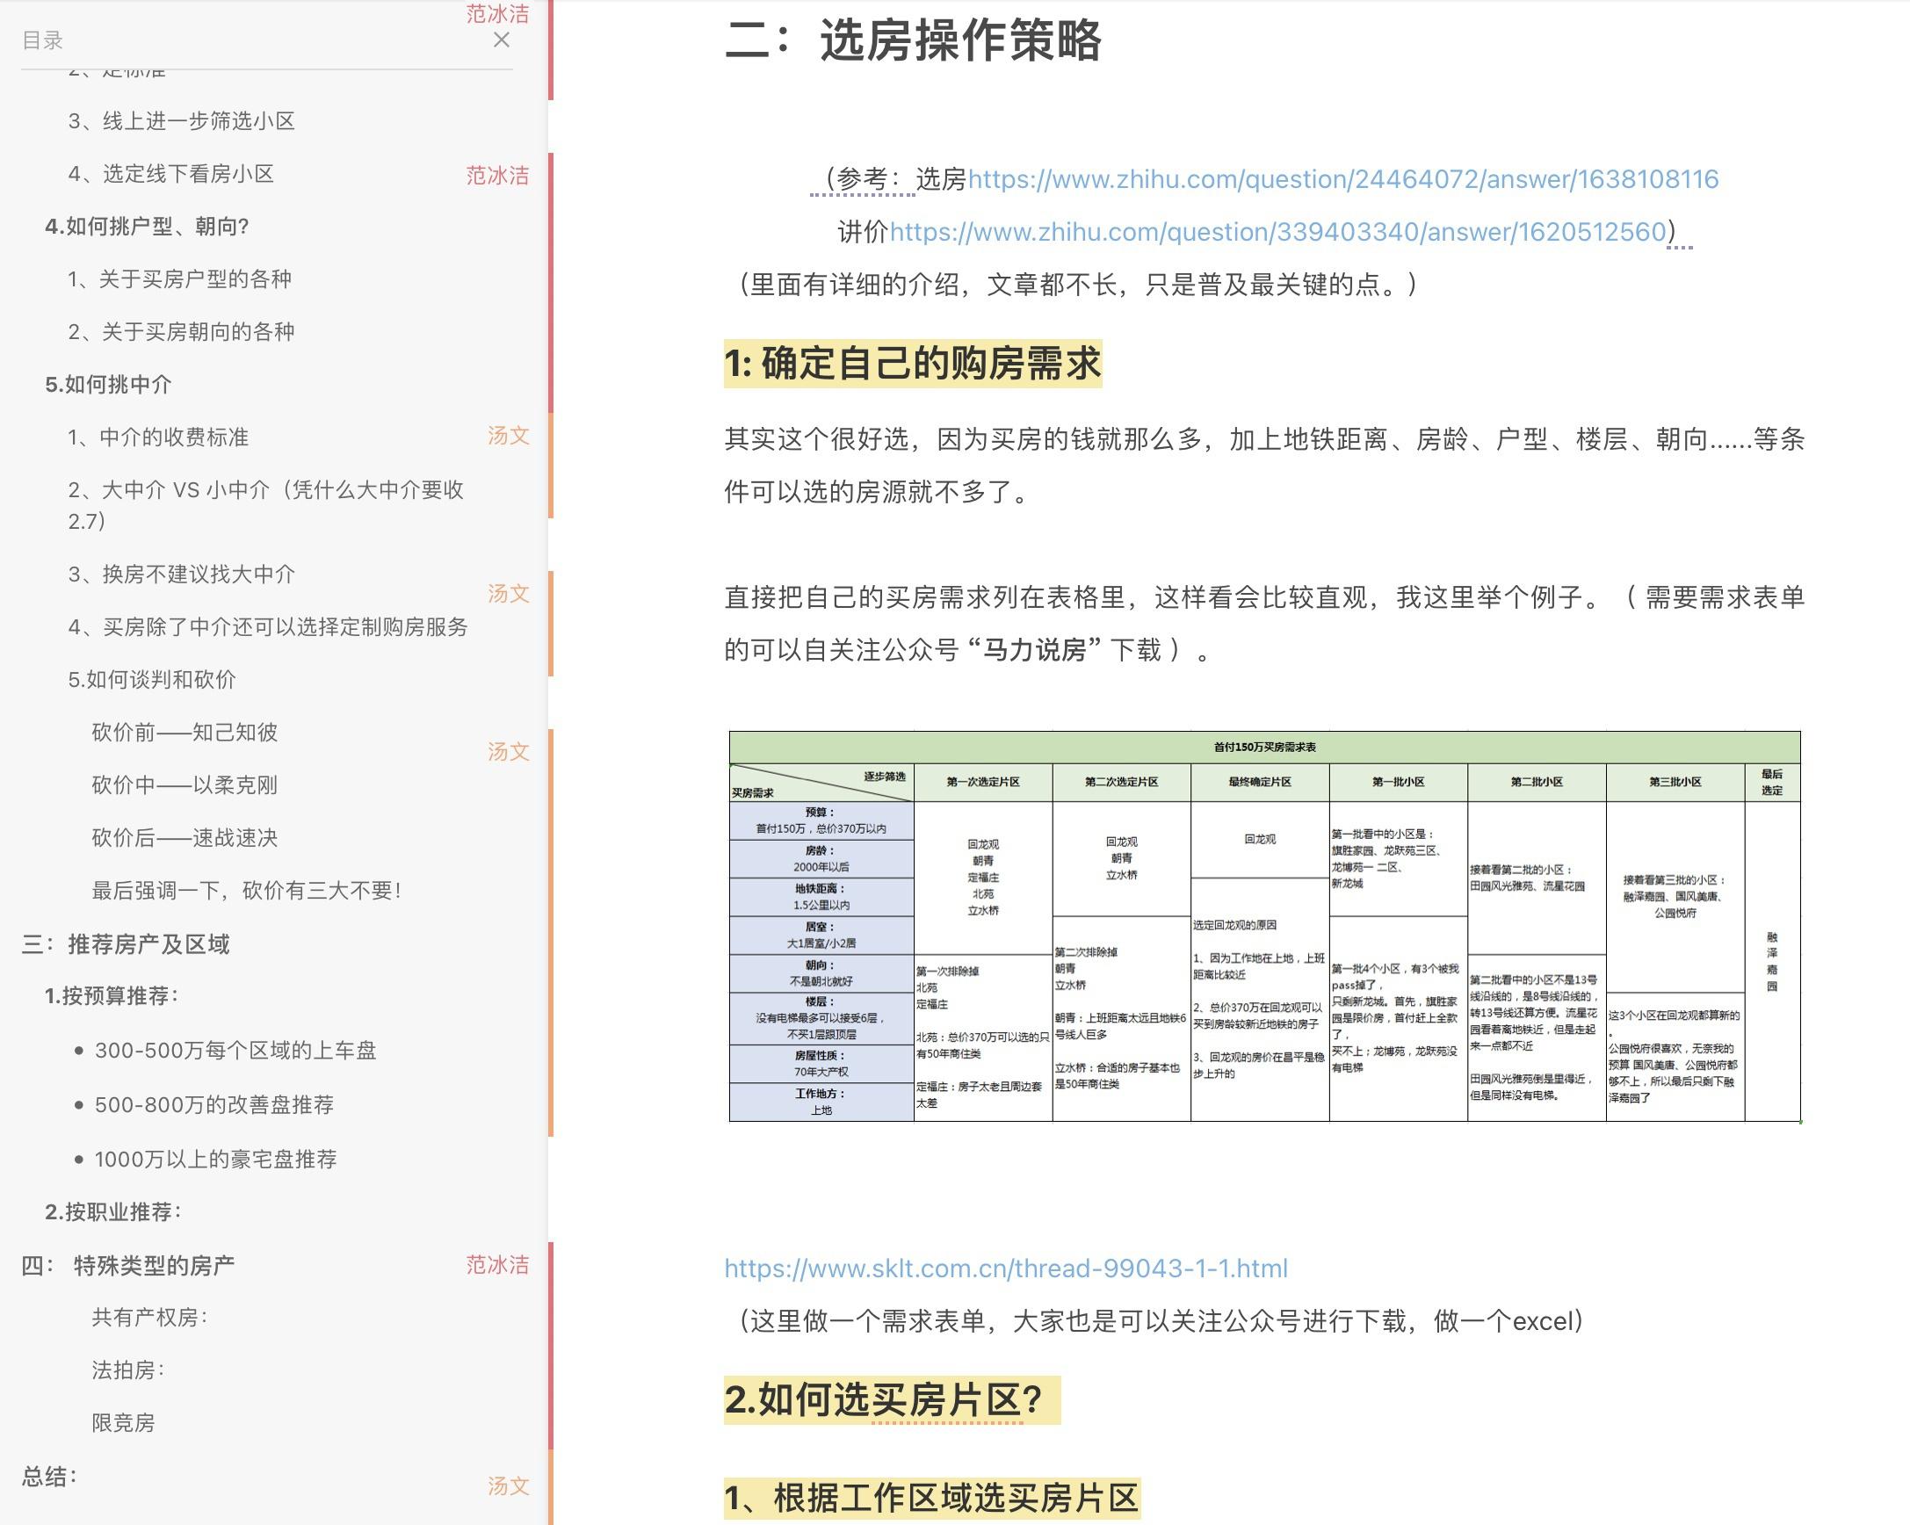This screenshot has height=1525, width=1910.
Task: Select 中介的收费标准 outline item
Action: tap(158, 437)
